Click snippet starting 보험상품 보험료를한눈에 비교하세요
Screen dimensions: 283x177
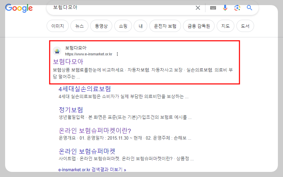(x=143, y=73)
